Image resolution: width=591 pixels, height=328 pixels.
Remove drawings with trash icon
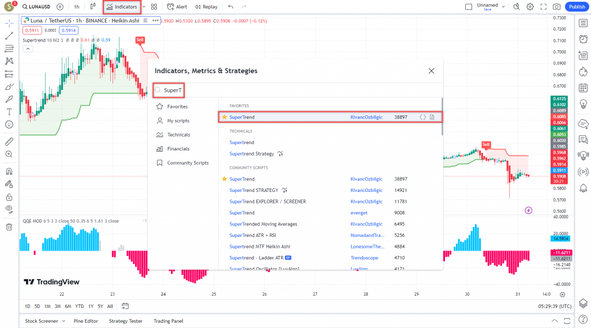9,227
